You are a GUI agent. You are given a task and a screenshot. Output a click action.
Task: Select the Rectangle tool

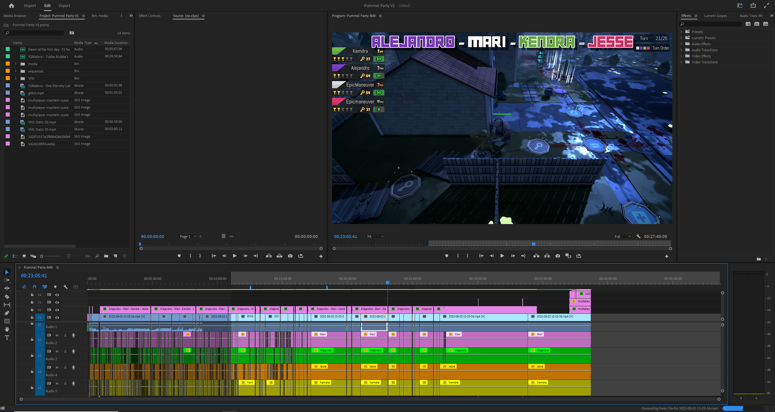tap(7, 321)
